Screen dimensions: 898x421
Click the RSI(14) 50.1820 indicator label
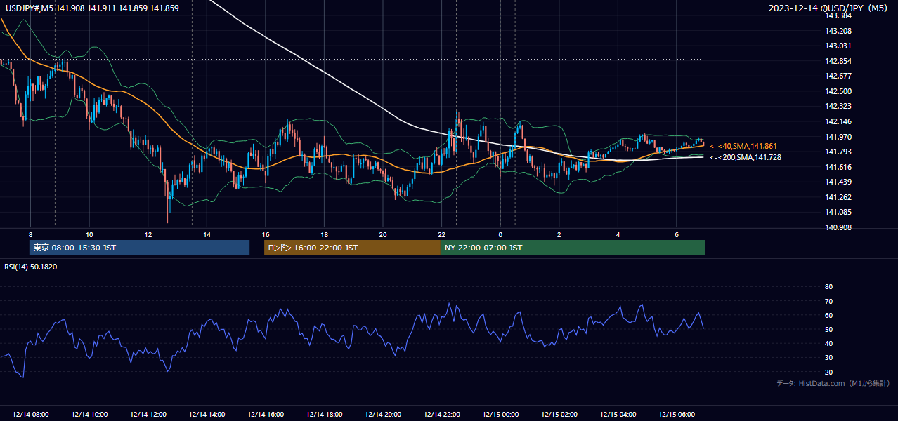[x=31, y=267]
